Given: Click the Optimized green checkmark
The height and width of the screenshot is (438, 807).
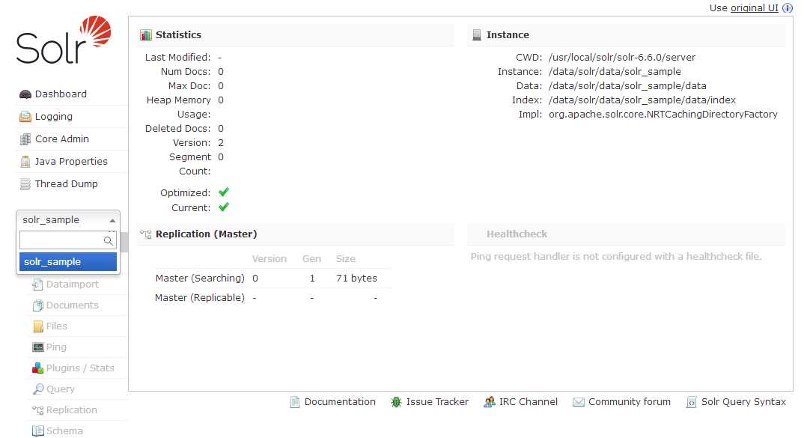Looking at the screenshot, I should tap(223, 192).
